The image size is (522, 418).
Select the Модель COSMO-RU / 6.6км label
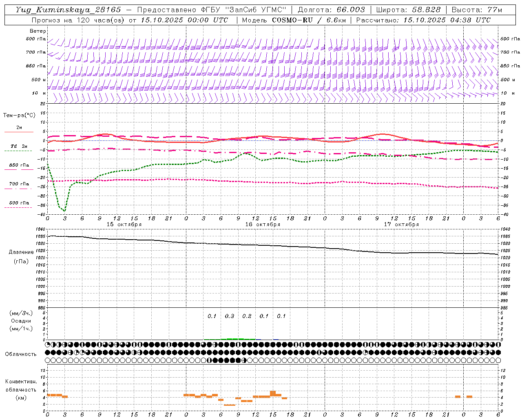(294, 20)
